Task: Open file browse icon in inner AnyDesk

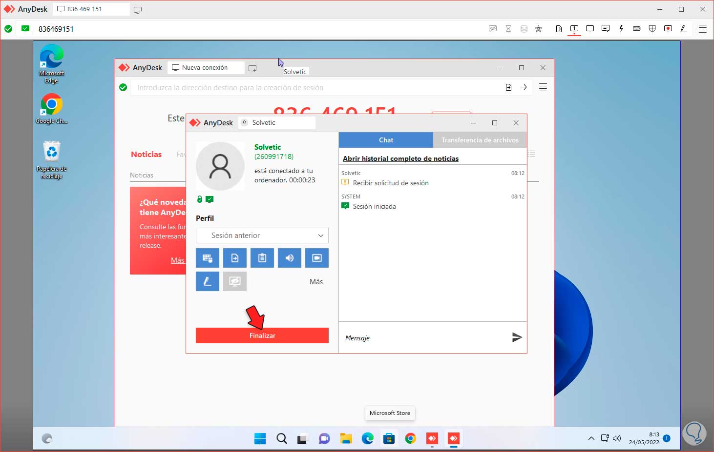Action: [508, 87]
